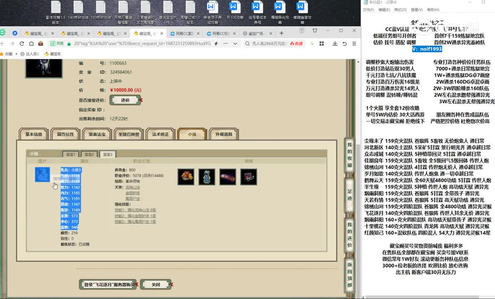Open the 强化龙神心法 8级 skill link

point(135,210)
